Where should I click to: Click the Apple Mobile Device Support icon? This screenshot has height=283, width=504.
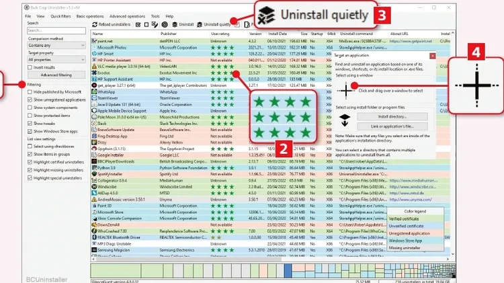coord(94,111)
